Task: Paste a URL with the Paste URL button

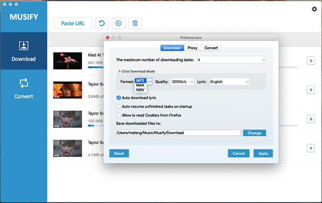Action: click(x=73, y=24)
